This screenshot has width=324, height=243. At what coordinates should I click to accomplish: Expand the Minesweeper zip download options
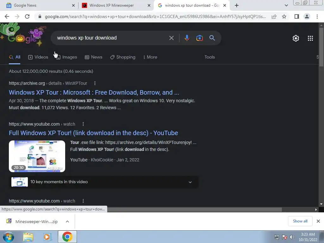coord(67,221)
